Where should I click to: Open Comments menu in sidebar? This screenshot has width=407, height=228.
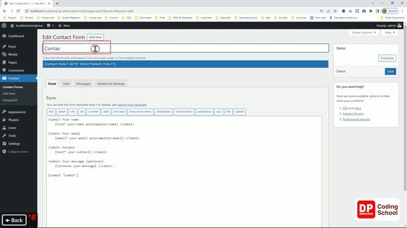16,70
